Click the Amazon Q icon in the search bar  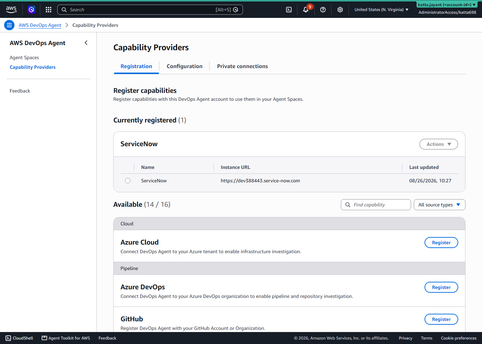(235, 10)
